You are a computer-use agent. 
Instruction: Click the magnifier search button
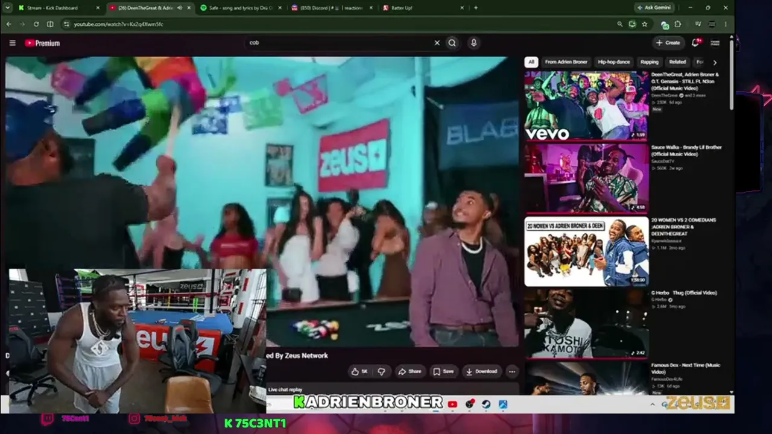[x=452, y=43]
